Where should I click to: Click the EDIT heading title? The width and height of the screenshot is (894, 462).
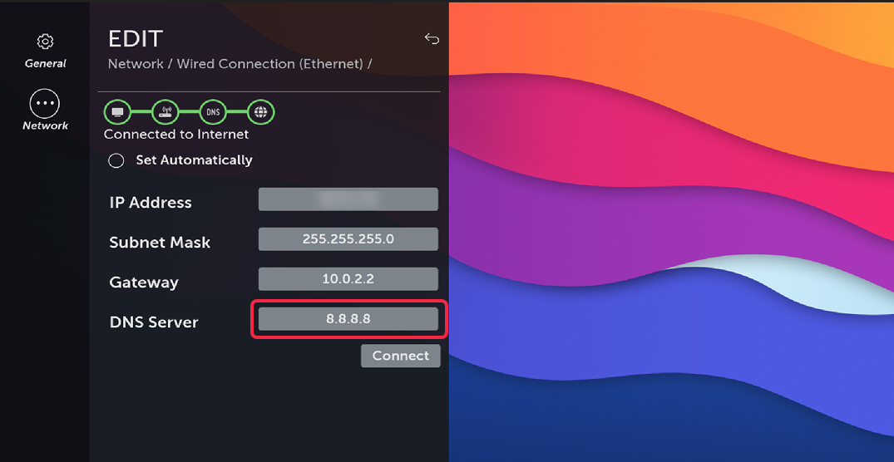pyautogui.click(x=136, y=38)
